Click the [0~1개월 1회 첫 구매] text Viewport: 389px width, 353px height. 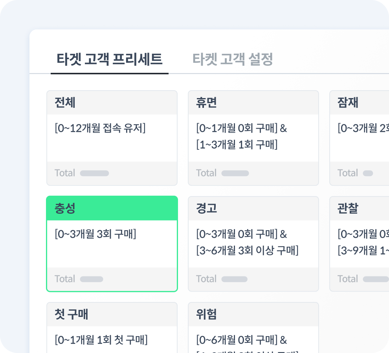pyautogui.click(x=101, y=340)
